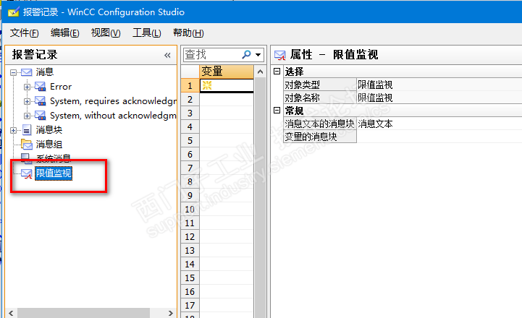Click the empty 变量的消息块 value field
The height and width of the screenshot is (318, 522).
pyautogui.click(x=439, y=137)
